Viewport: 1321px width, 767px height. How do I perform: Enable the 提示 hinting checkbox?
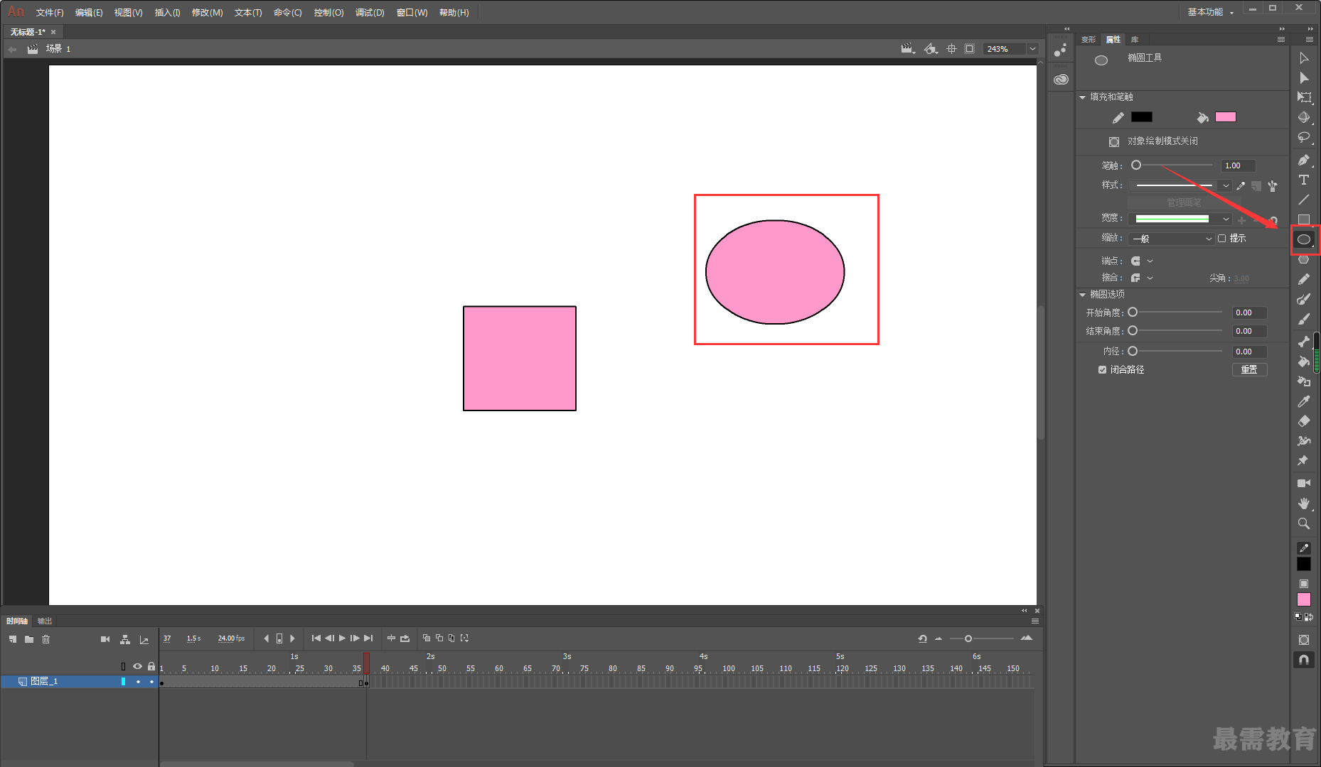1221,239
